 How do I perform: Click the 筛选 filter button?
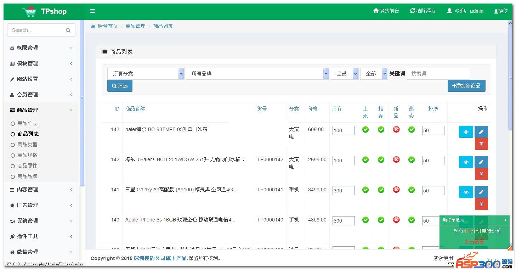click(x=120, y=86)
